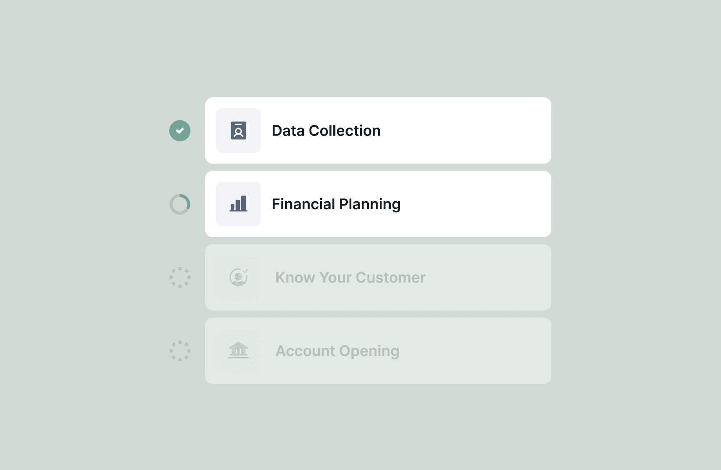Select the disabled Account Opening card
This screenshot has width=721, height=470.
coord(378,351)
